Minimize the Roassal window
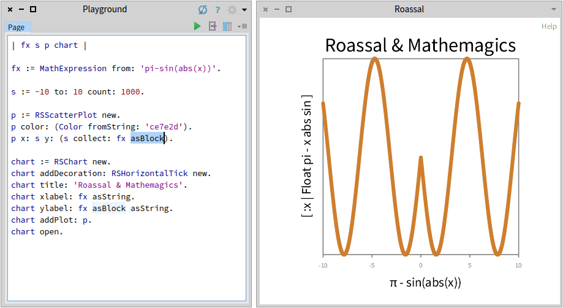The width and height of the screenshot is (563, 308). pyautogui.click(x=277, y=9)
